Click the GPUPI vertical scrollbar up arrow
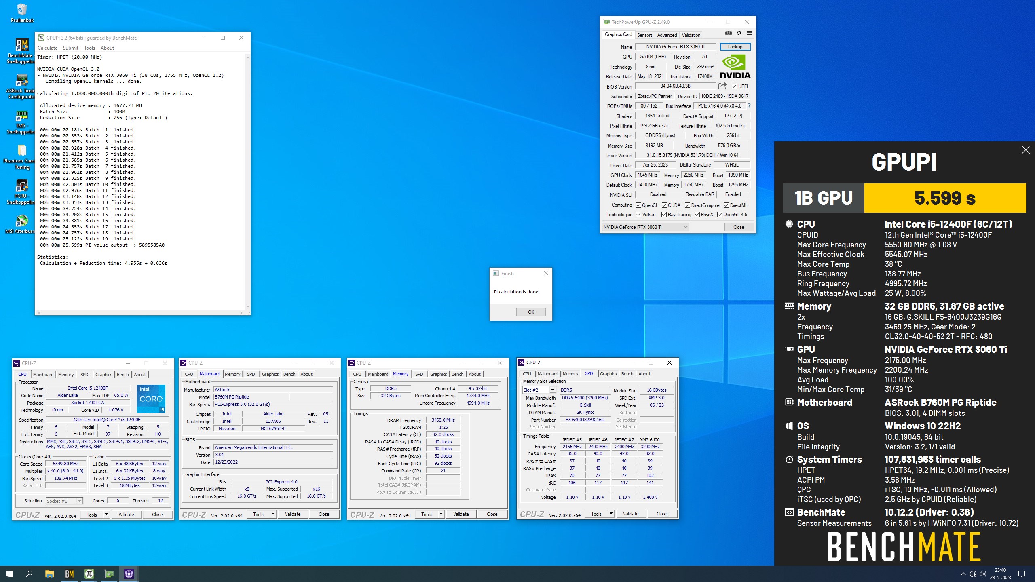The width and height of the screenshot is (1035, 582). pos(248,57)
